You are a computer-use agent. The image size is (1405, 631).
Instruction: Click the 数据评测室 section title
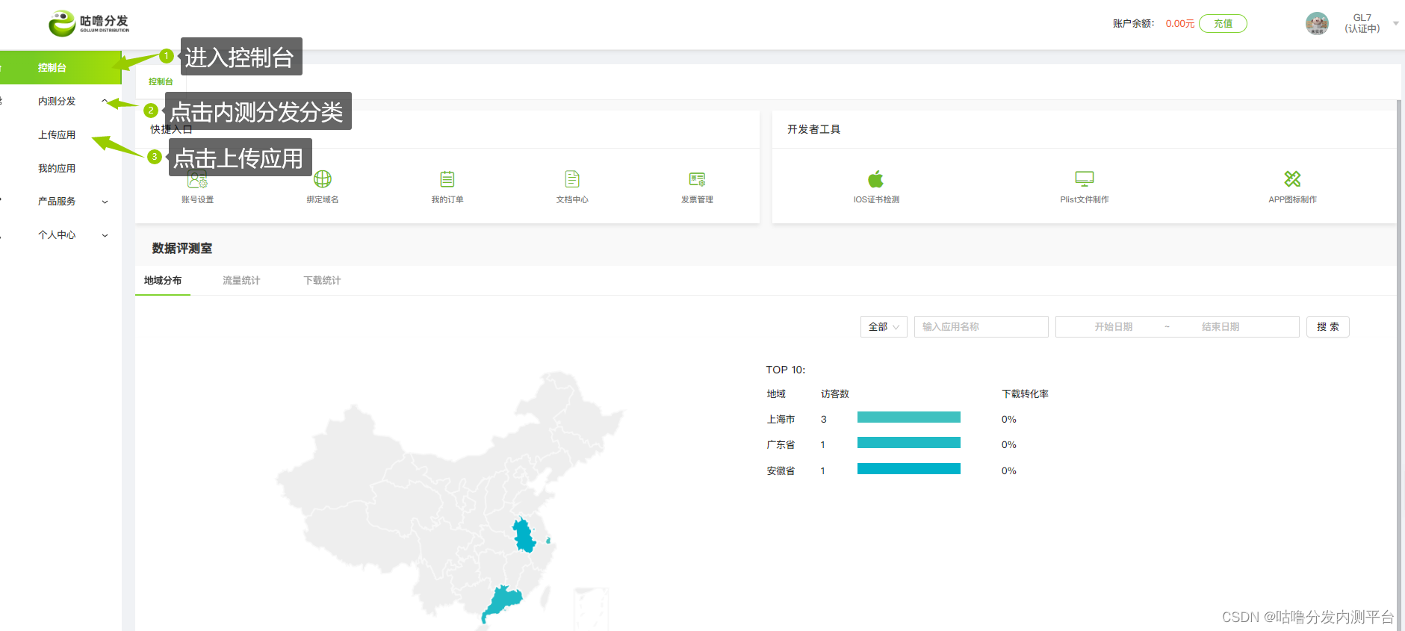[182, 248]
